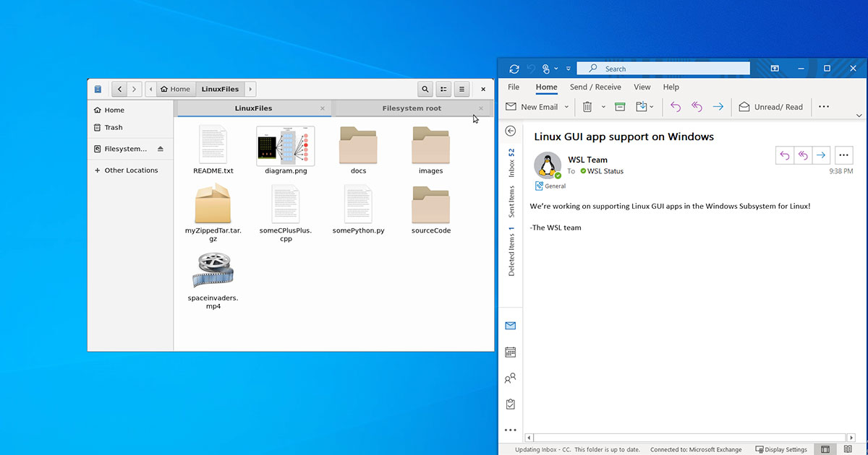Toggle Unread/Read status of the message
The height and width of the screenshot is (455, 868).
[771, 106]
